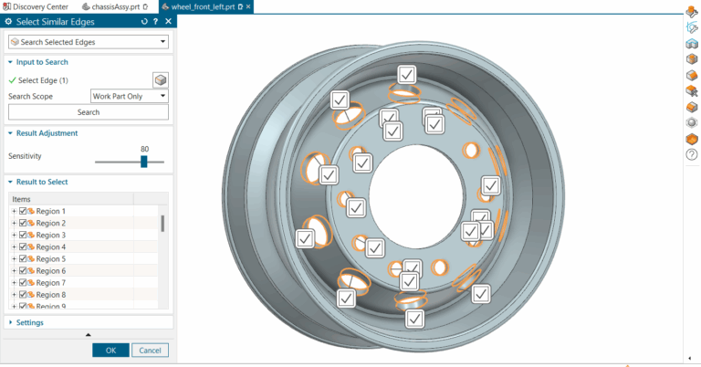Uncheck the Region 3 checkbox

(x=23, y=235)
